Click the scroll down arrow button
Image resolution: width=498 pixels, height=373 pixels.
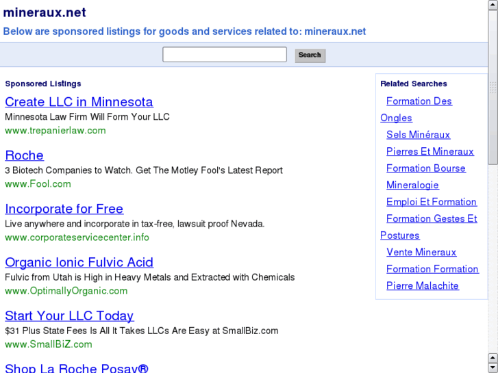pos(493,368)
